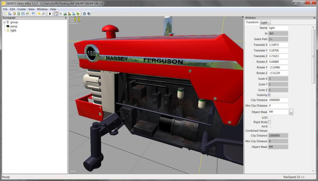
Task: Activate the terrain sculpt mode icon
Action: (65, 14)
